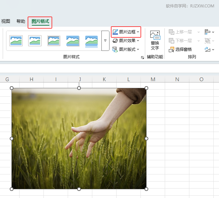Open the 图片版式 dropdown arrow
Image resolution: width=219 pixels, height=198 pixels.
(138, 49)
